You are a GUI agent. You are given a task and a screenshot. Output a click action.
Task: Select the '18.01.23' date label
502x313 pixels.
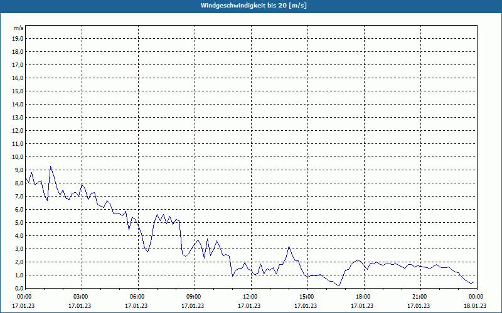click(x=475, y=305)
